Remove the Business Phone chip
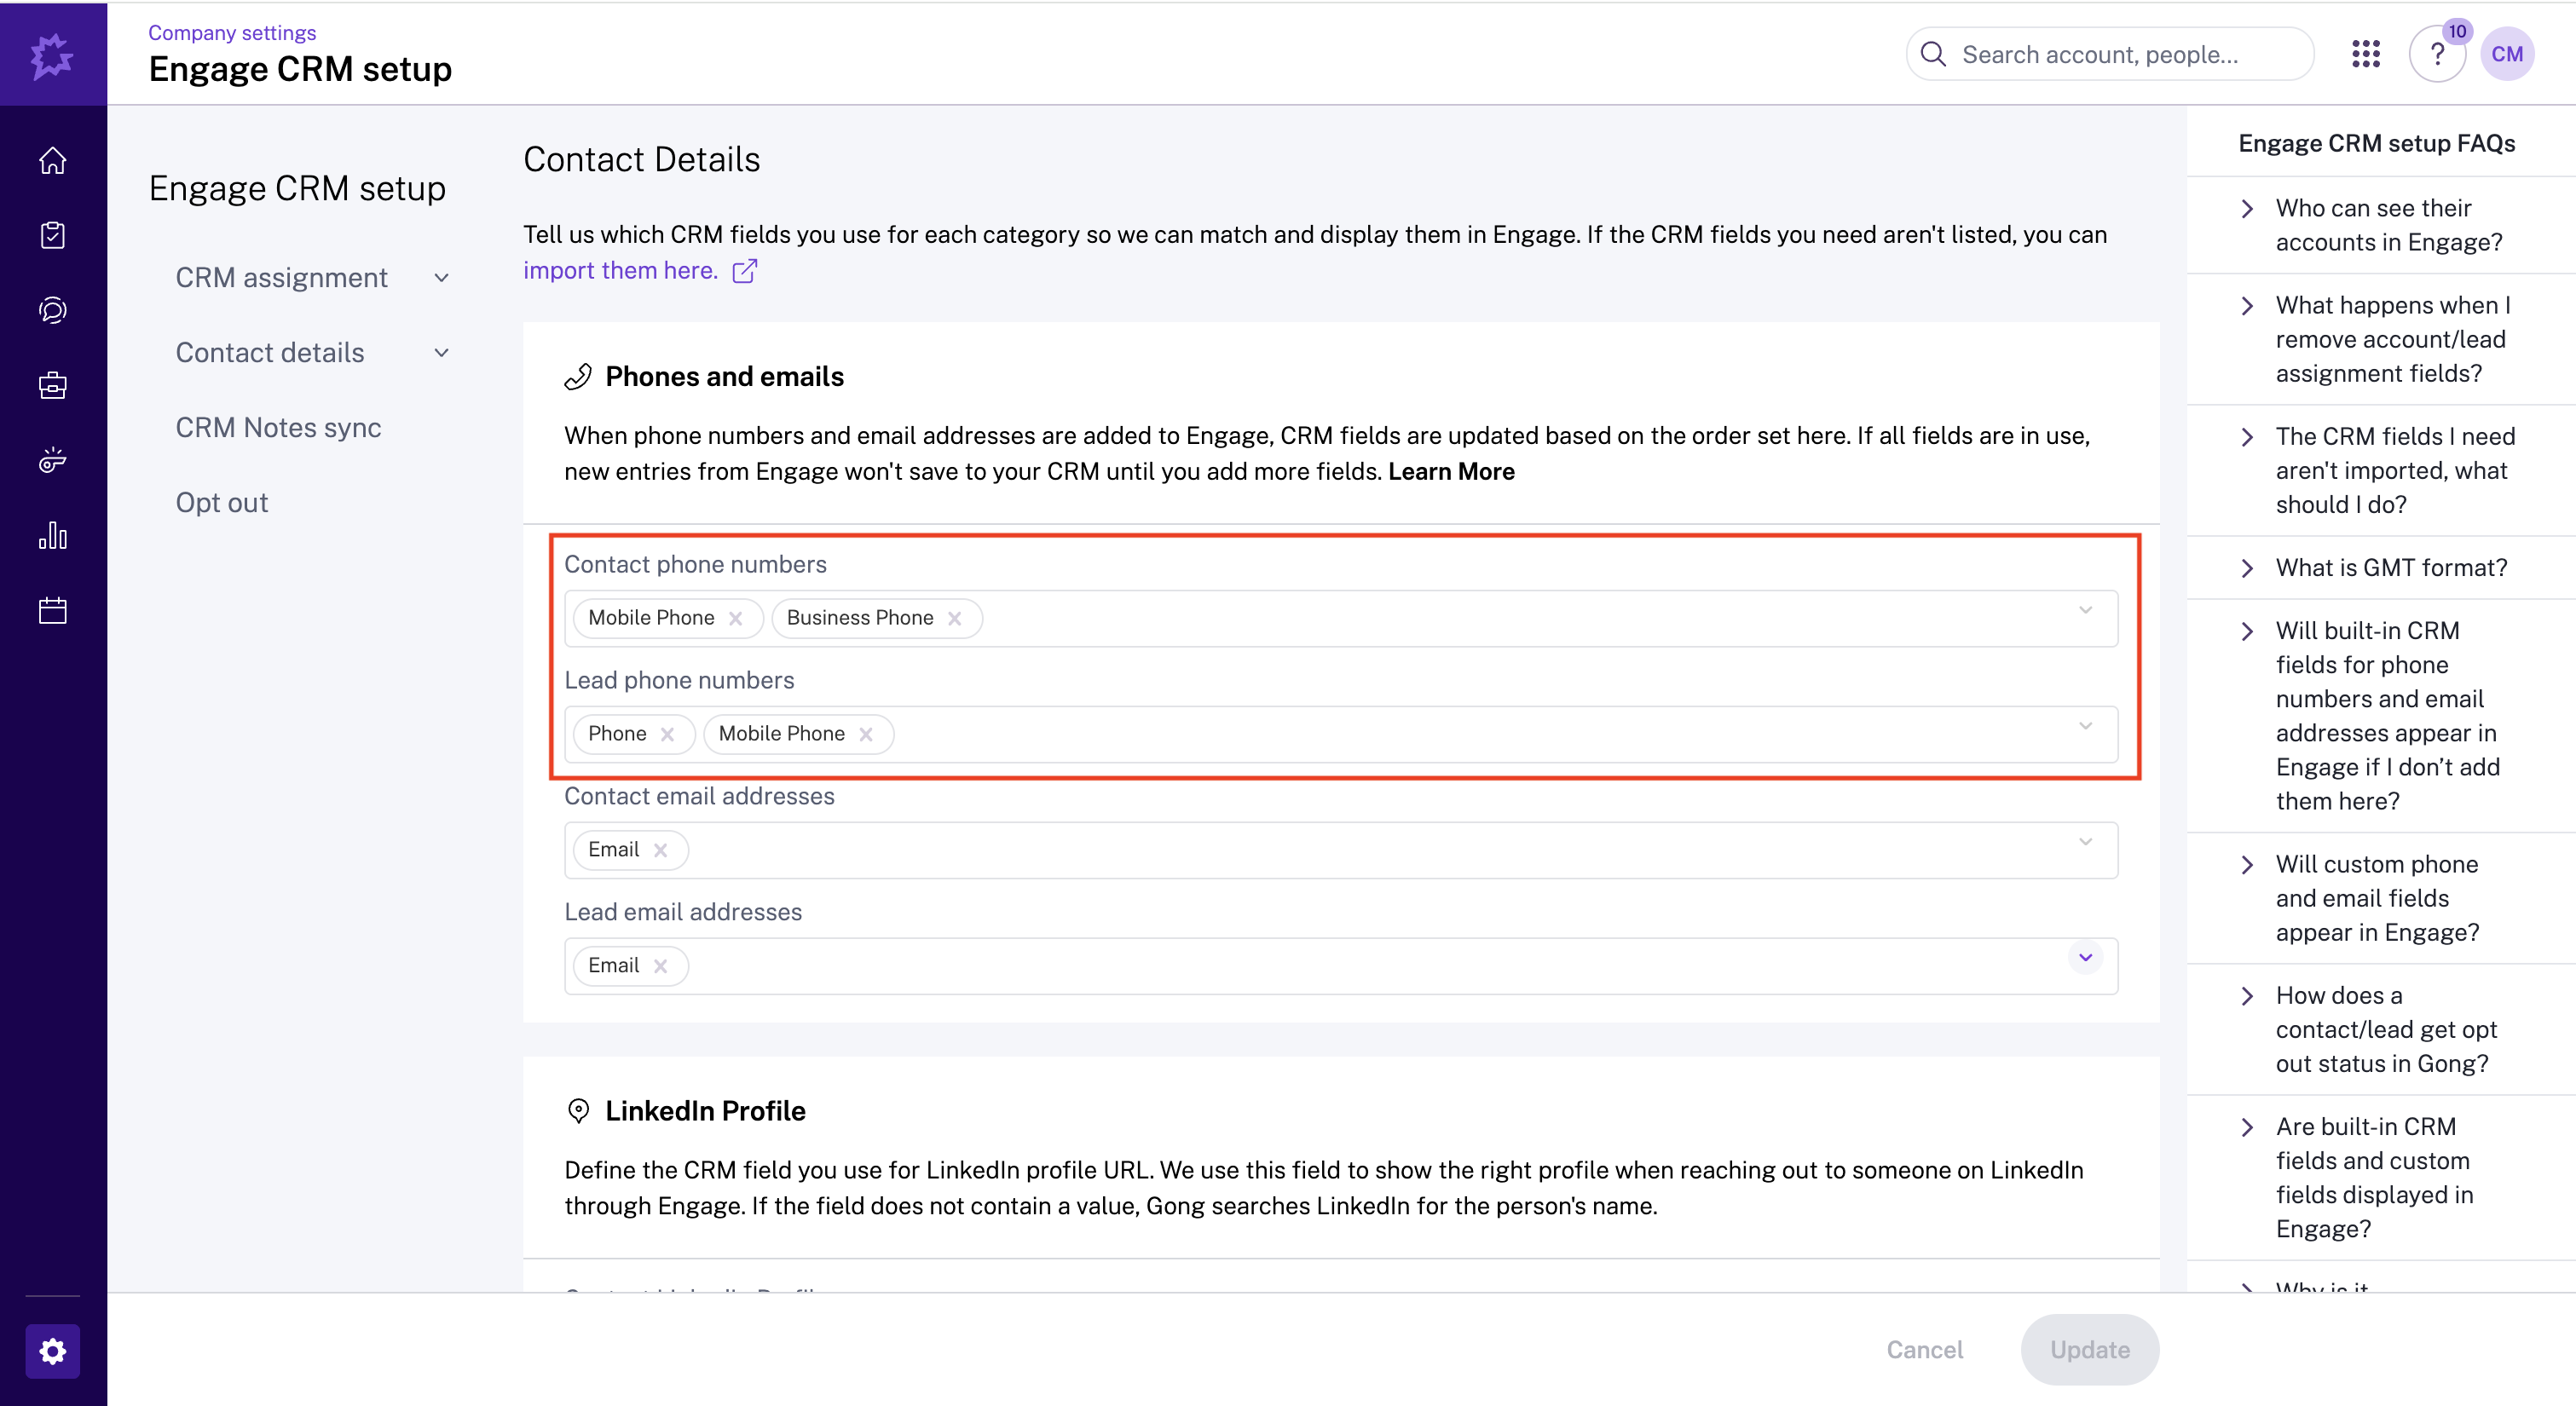The height and width of the screenshot is (1406, 2576). point(955,618)
